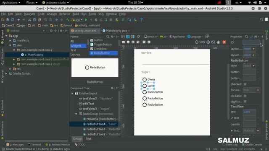Open the focusa... property dropdown
Screen dimensions: 269x151
coord(258,90)
